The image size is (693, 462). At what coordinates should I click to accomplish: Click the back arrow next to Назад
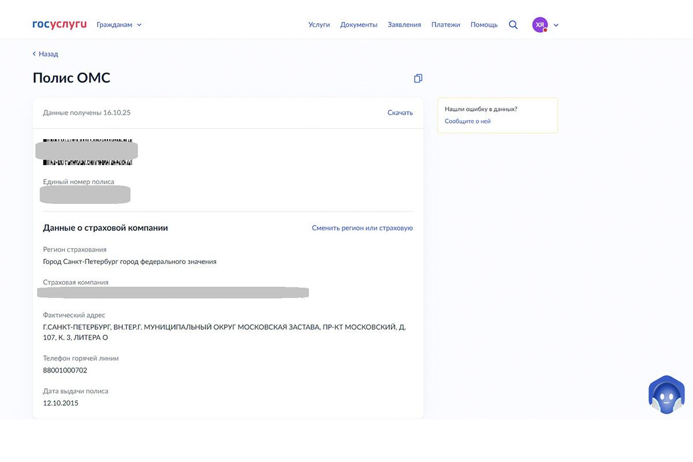coord(34,54)
